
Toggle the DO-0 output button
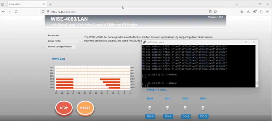click(x=150, y=117)
